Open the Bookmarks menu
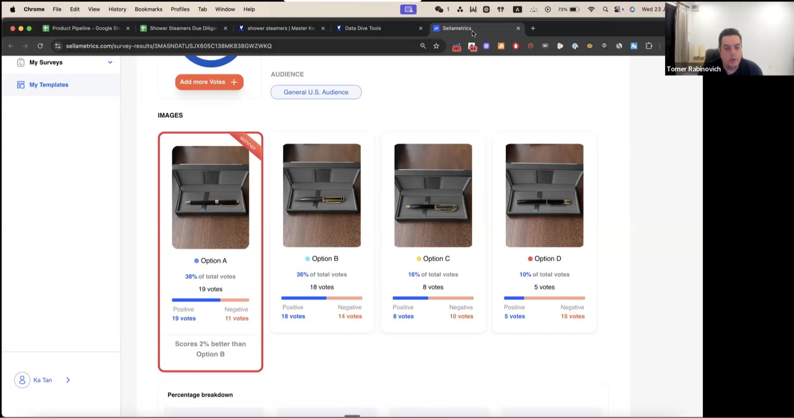 point(148,9)
